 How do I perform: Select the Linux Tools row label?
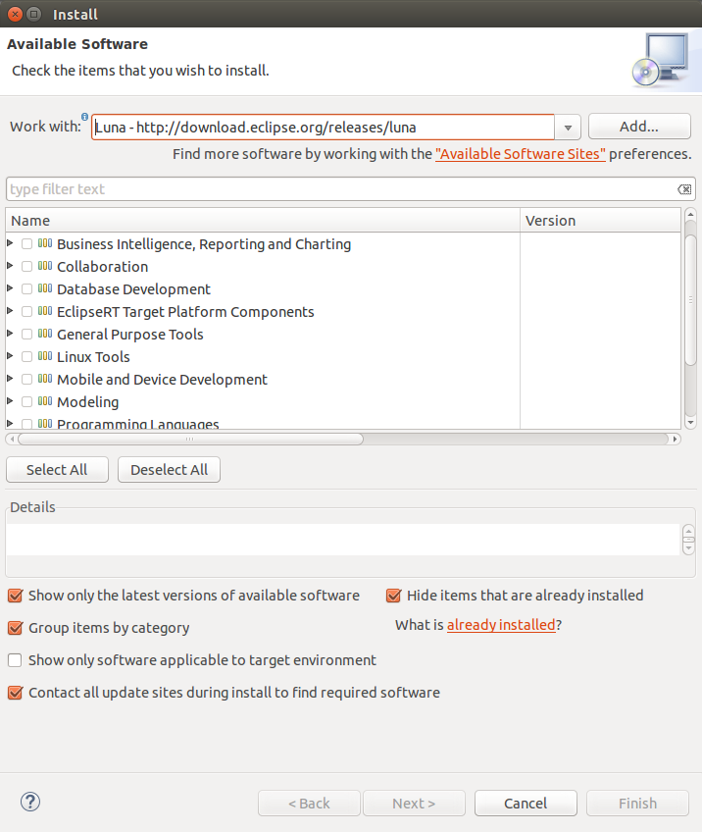point(93,356)
